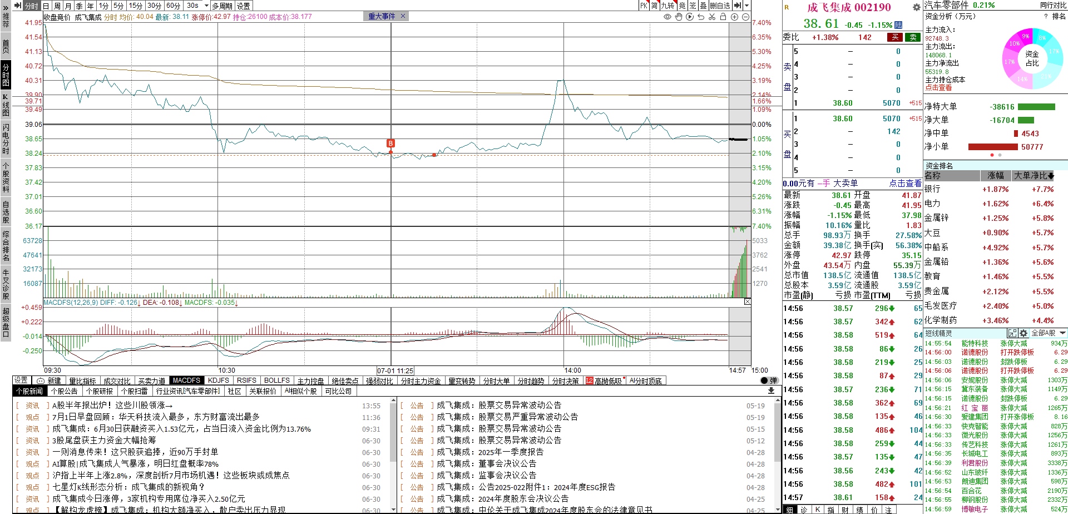This screenshot has height=514, width=1068.
Task: Switch to the 个股研报 news tab
Action: click(x=100, y=391)
